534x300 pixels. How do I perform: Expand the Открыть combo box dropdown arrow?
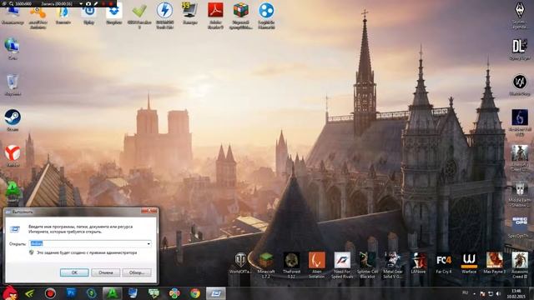pyautogui.click(x=149, y=243)
